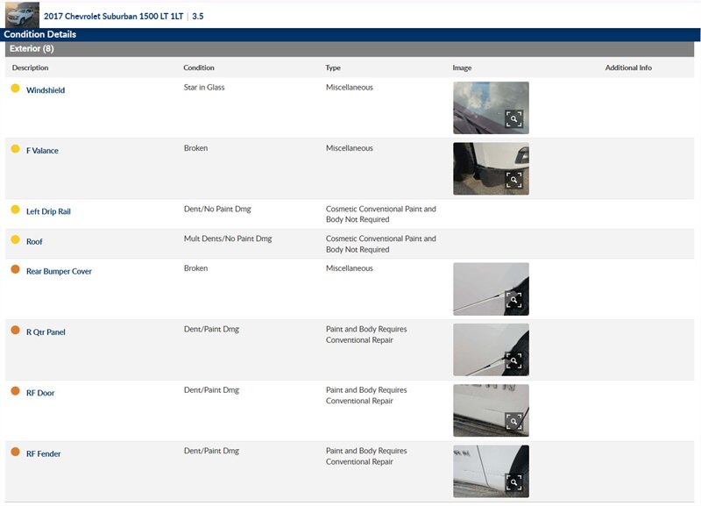Click the Rear Bumper Cover link
This screenshot has height=506, width=701.
(59, 272)
